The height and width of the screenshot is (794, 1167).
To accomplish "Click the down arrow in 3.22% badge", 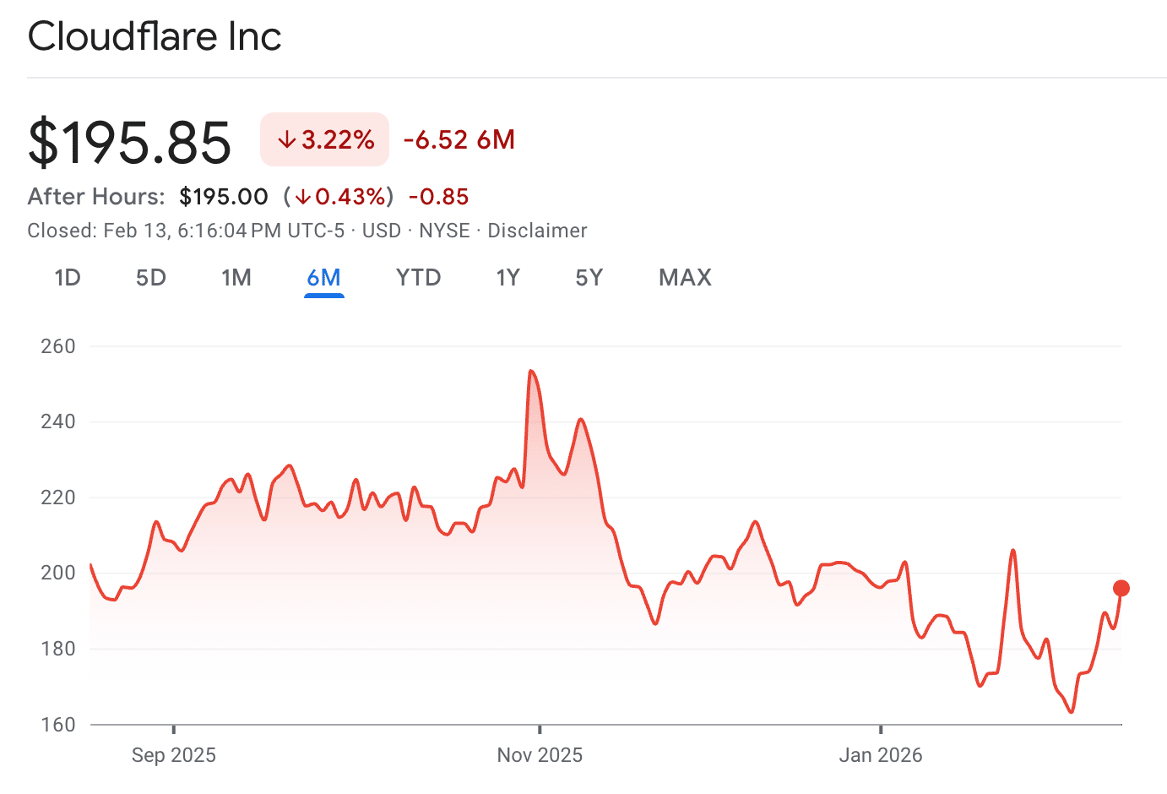I will pyautogui.click(x=287, y=140).
